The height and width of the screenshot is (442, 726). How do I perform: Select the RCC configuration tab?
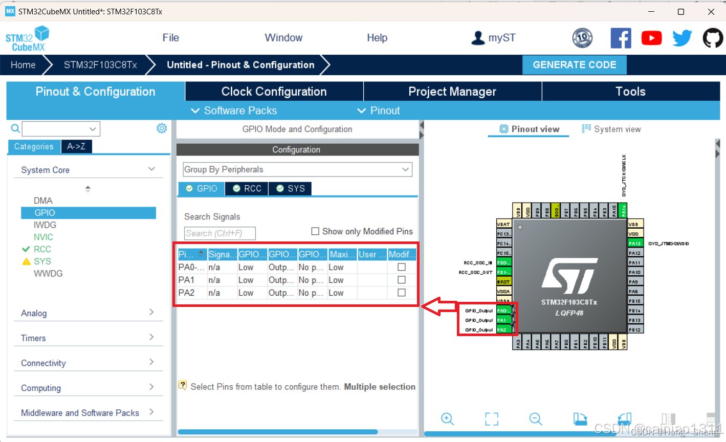(x=247, y=189)
